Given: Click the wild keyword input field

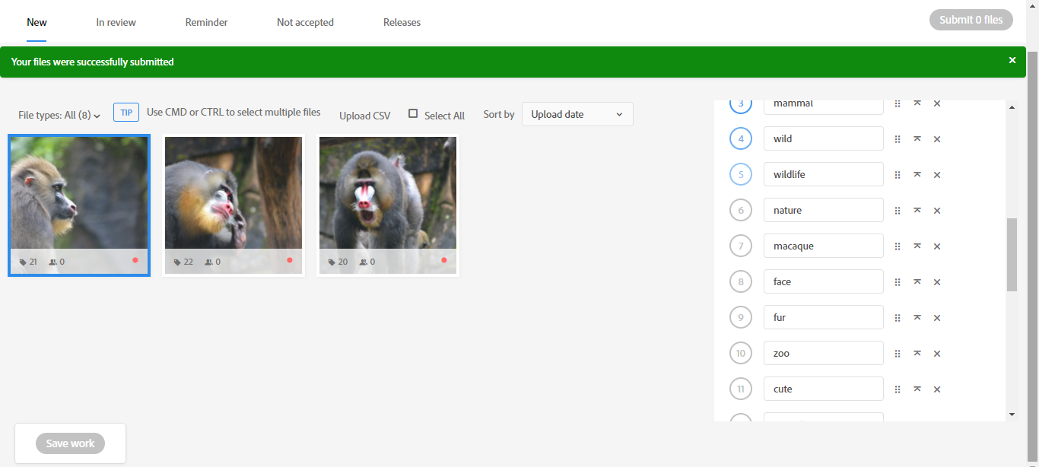Looking at the screenshot, I should point(824,138).
